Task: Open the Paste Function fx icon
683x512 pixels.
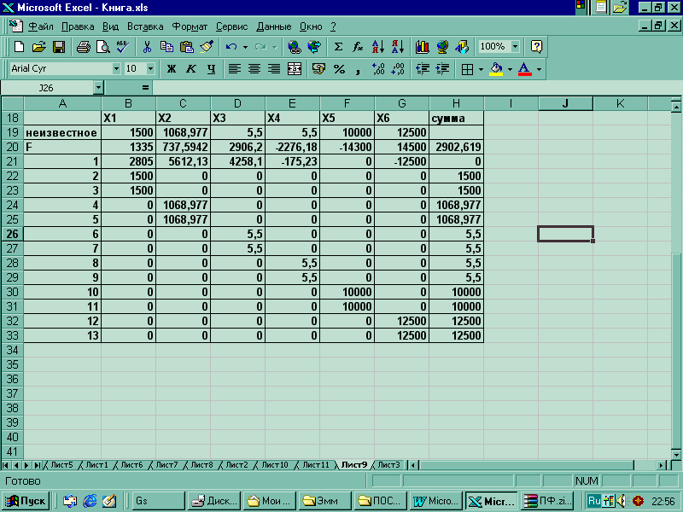Action: click(358, 47)
